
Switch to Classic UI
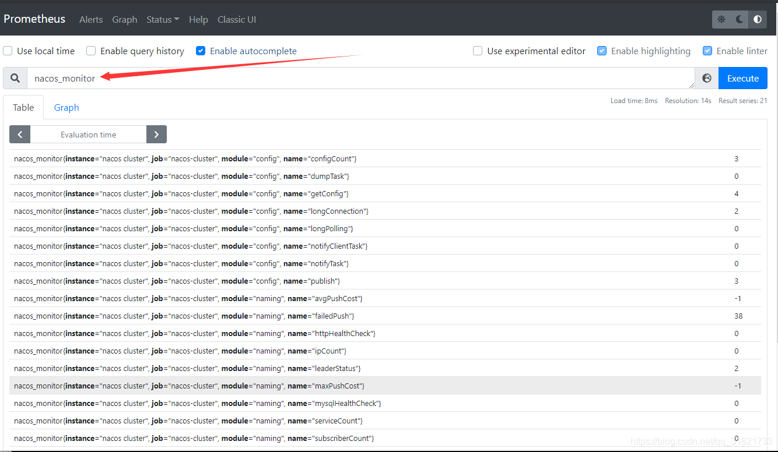[x=237, y=19]
